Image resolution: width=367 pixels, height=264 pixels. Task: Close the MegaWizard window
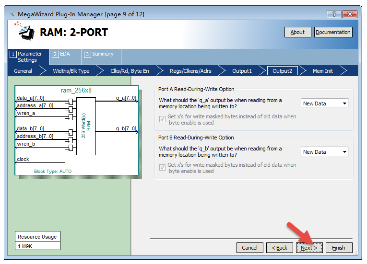[x=350, y=14]
